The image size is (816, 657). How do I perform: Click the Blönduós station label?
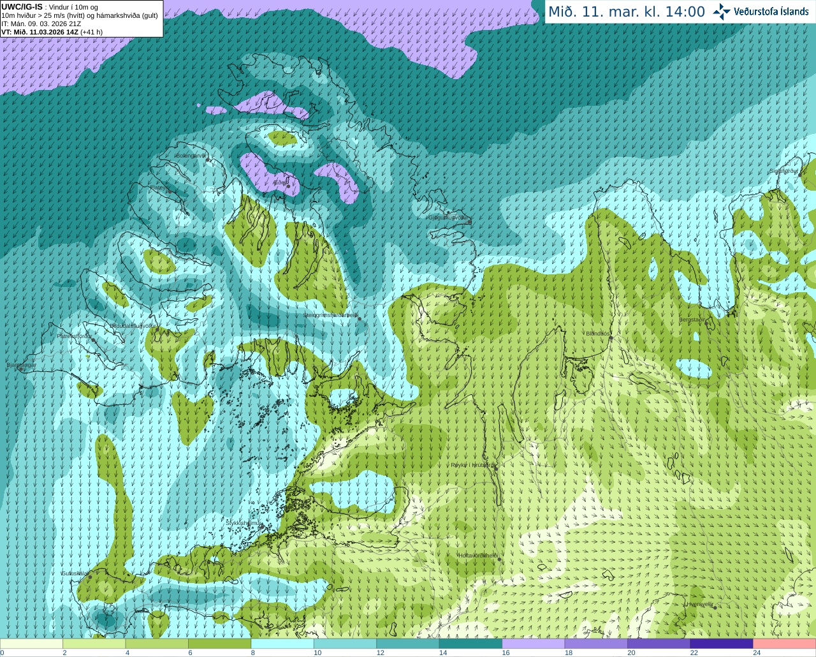(x=598, y=334)
